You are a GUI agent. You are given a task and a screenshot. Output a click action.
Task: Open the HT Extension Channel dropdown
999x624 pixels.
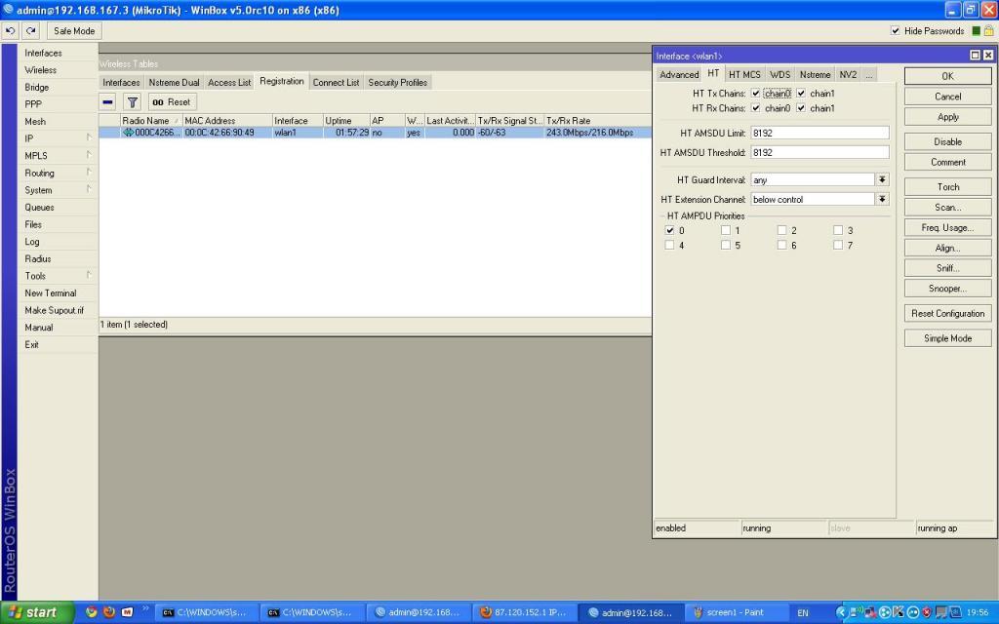882,199
